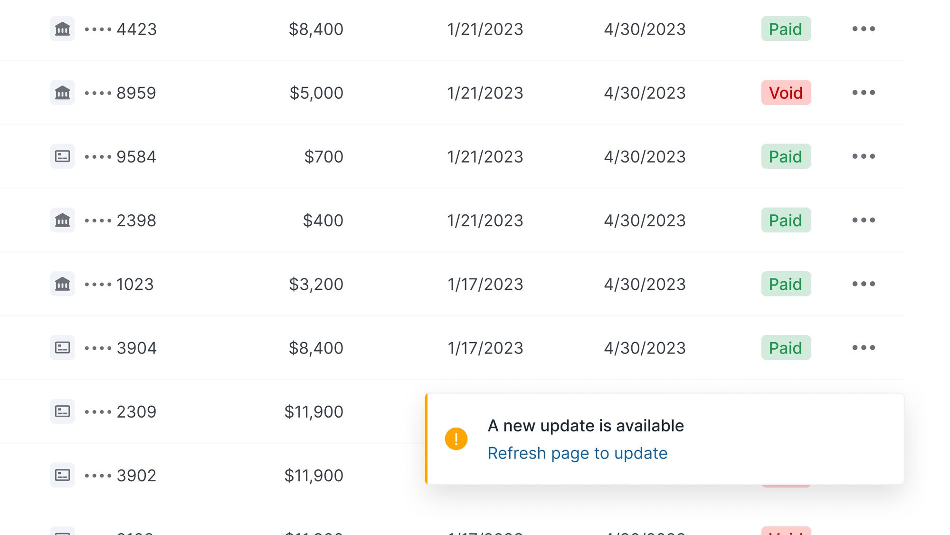Click the card icon for account 3902
The image size is (950, 535).
62,475
